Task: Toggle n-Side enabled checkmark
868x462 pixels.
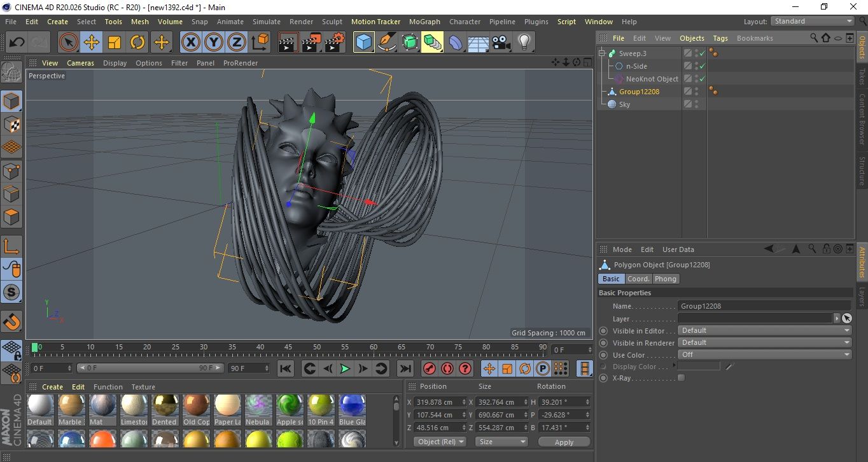Action: click(x=703, y=66)
